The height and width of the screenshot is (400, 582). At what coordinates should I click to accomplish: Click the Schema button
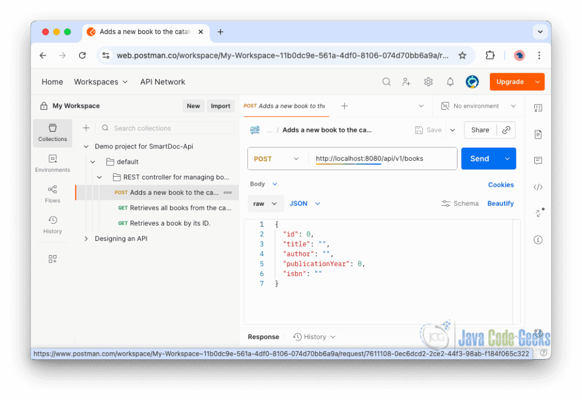coord(460,204)
